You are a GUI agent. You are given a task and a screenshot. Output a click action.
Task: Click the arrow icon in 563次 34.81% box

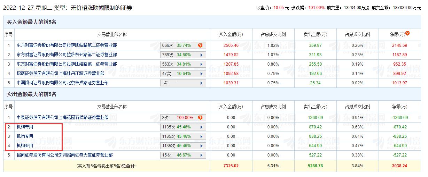(201, 64)
